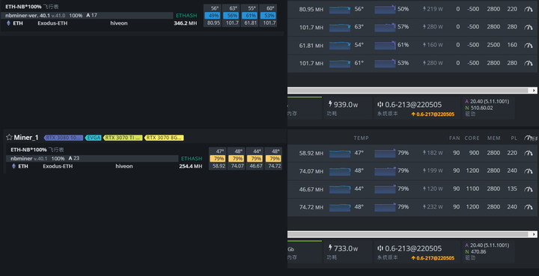Click the 0.6-217@220505 update link in Miner_1

[433, 258]
